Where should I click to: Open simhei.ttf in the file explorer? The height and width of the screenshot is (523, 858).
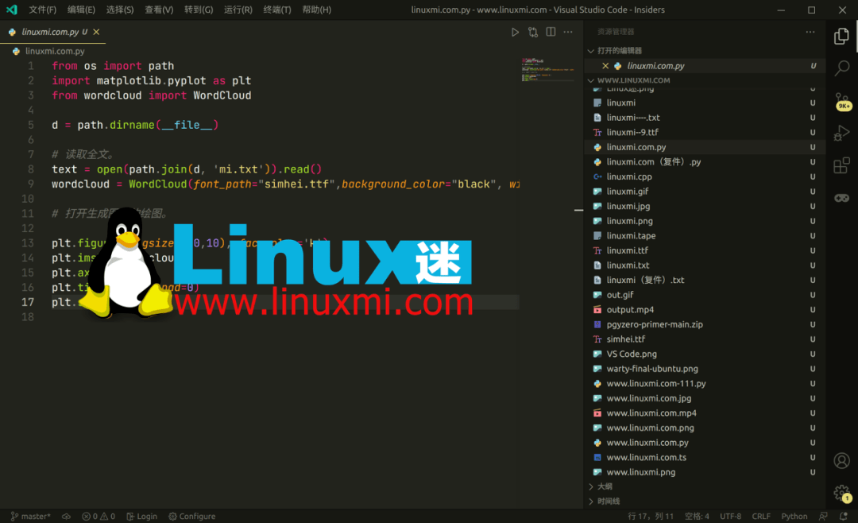point(626,339)
